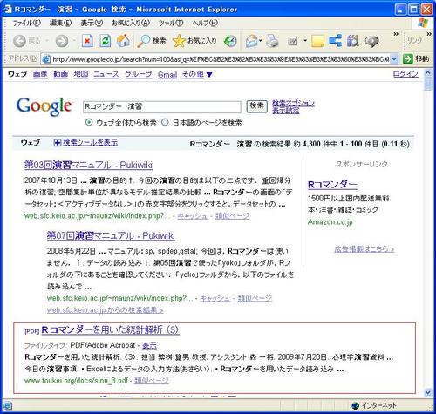Click the Mail envelope toolbar icon

251,41
